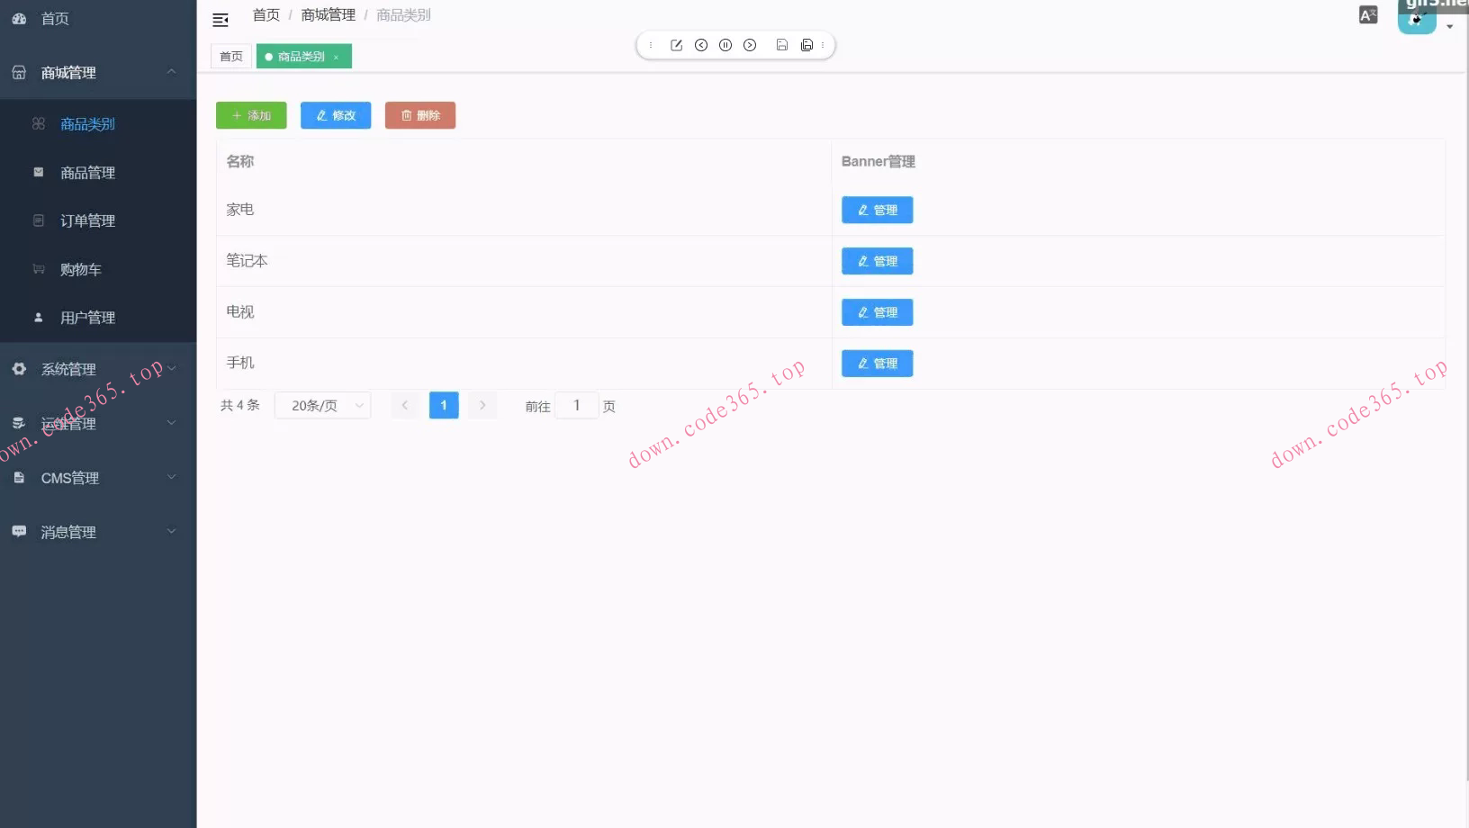
Task: Click the 商品类别 grid icon in sidebar
Action: click(x=39, y=123)
